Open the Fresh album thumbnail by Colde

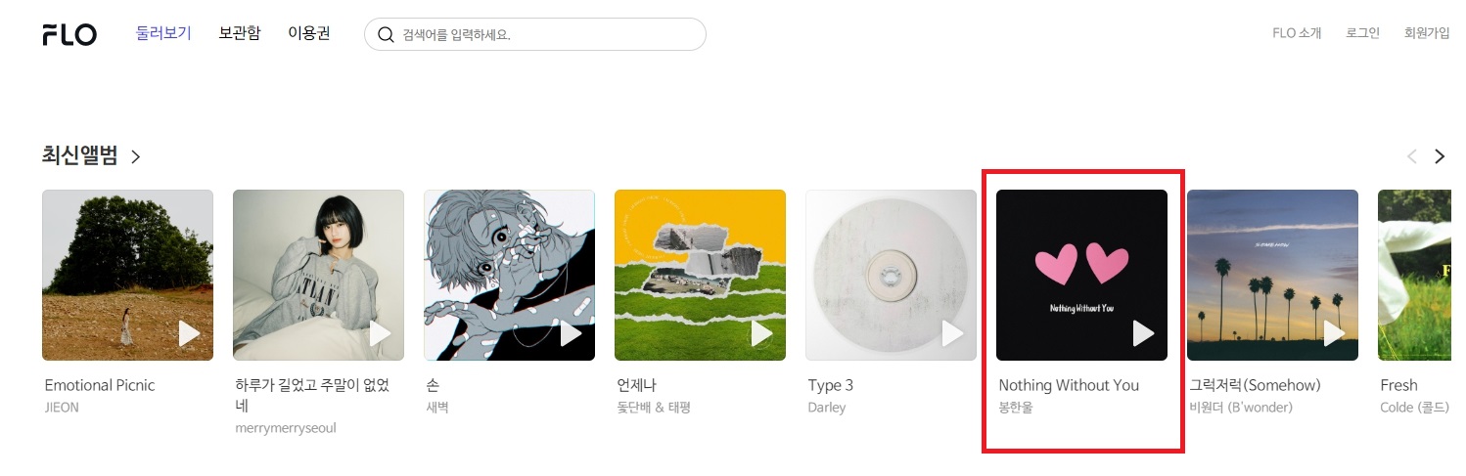(1422, 276)
